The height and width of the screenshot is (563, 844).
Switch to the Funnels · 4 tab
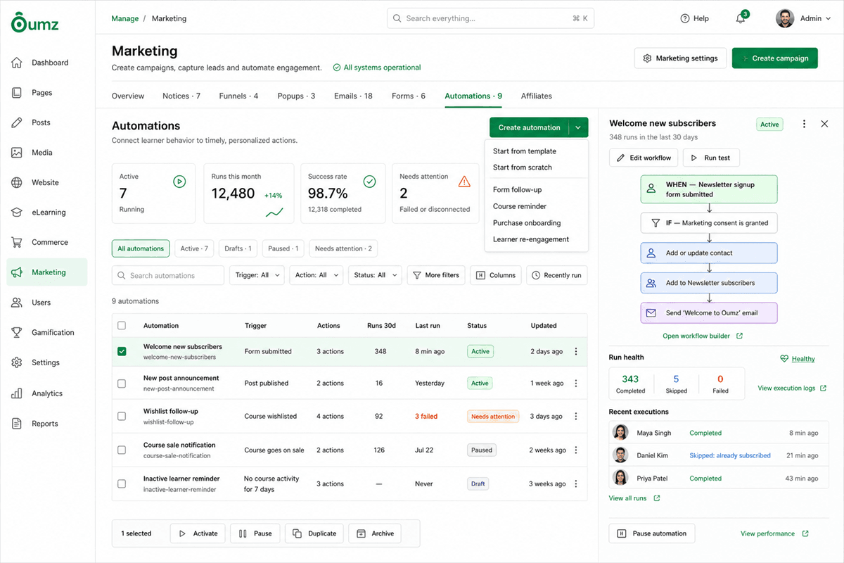pos(238,96)
